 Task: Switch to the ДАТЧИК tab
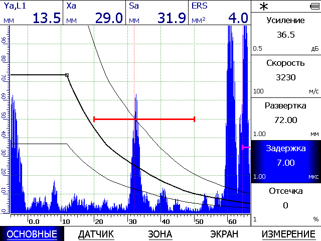coord(96,234)
